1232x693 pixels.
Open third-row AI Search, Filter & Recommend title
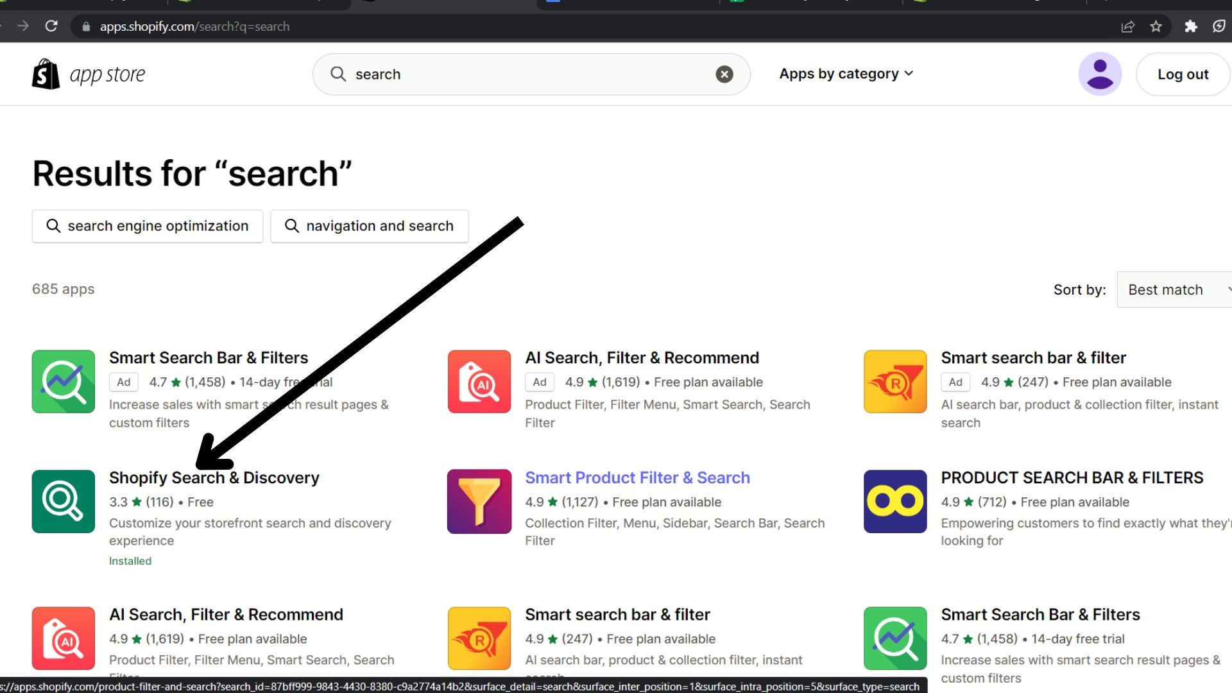coord(226,614)
